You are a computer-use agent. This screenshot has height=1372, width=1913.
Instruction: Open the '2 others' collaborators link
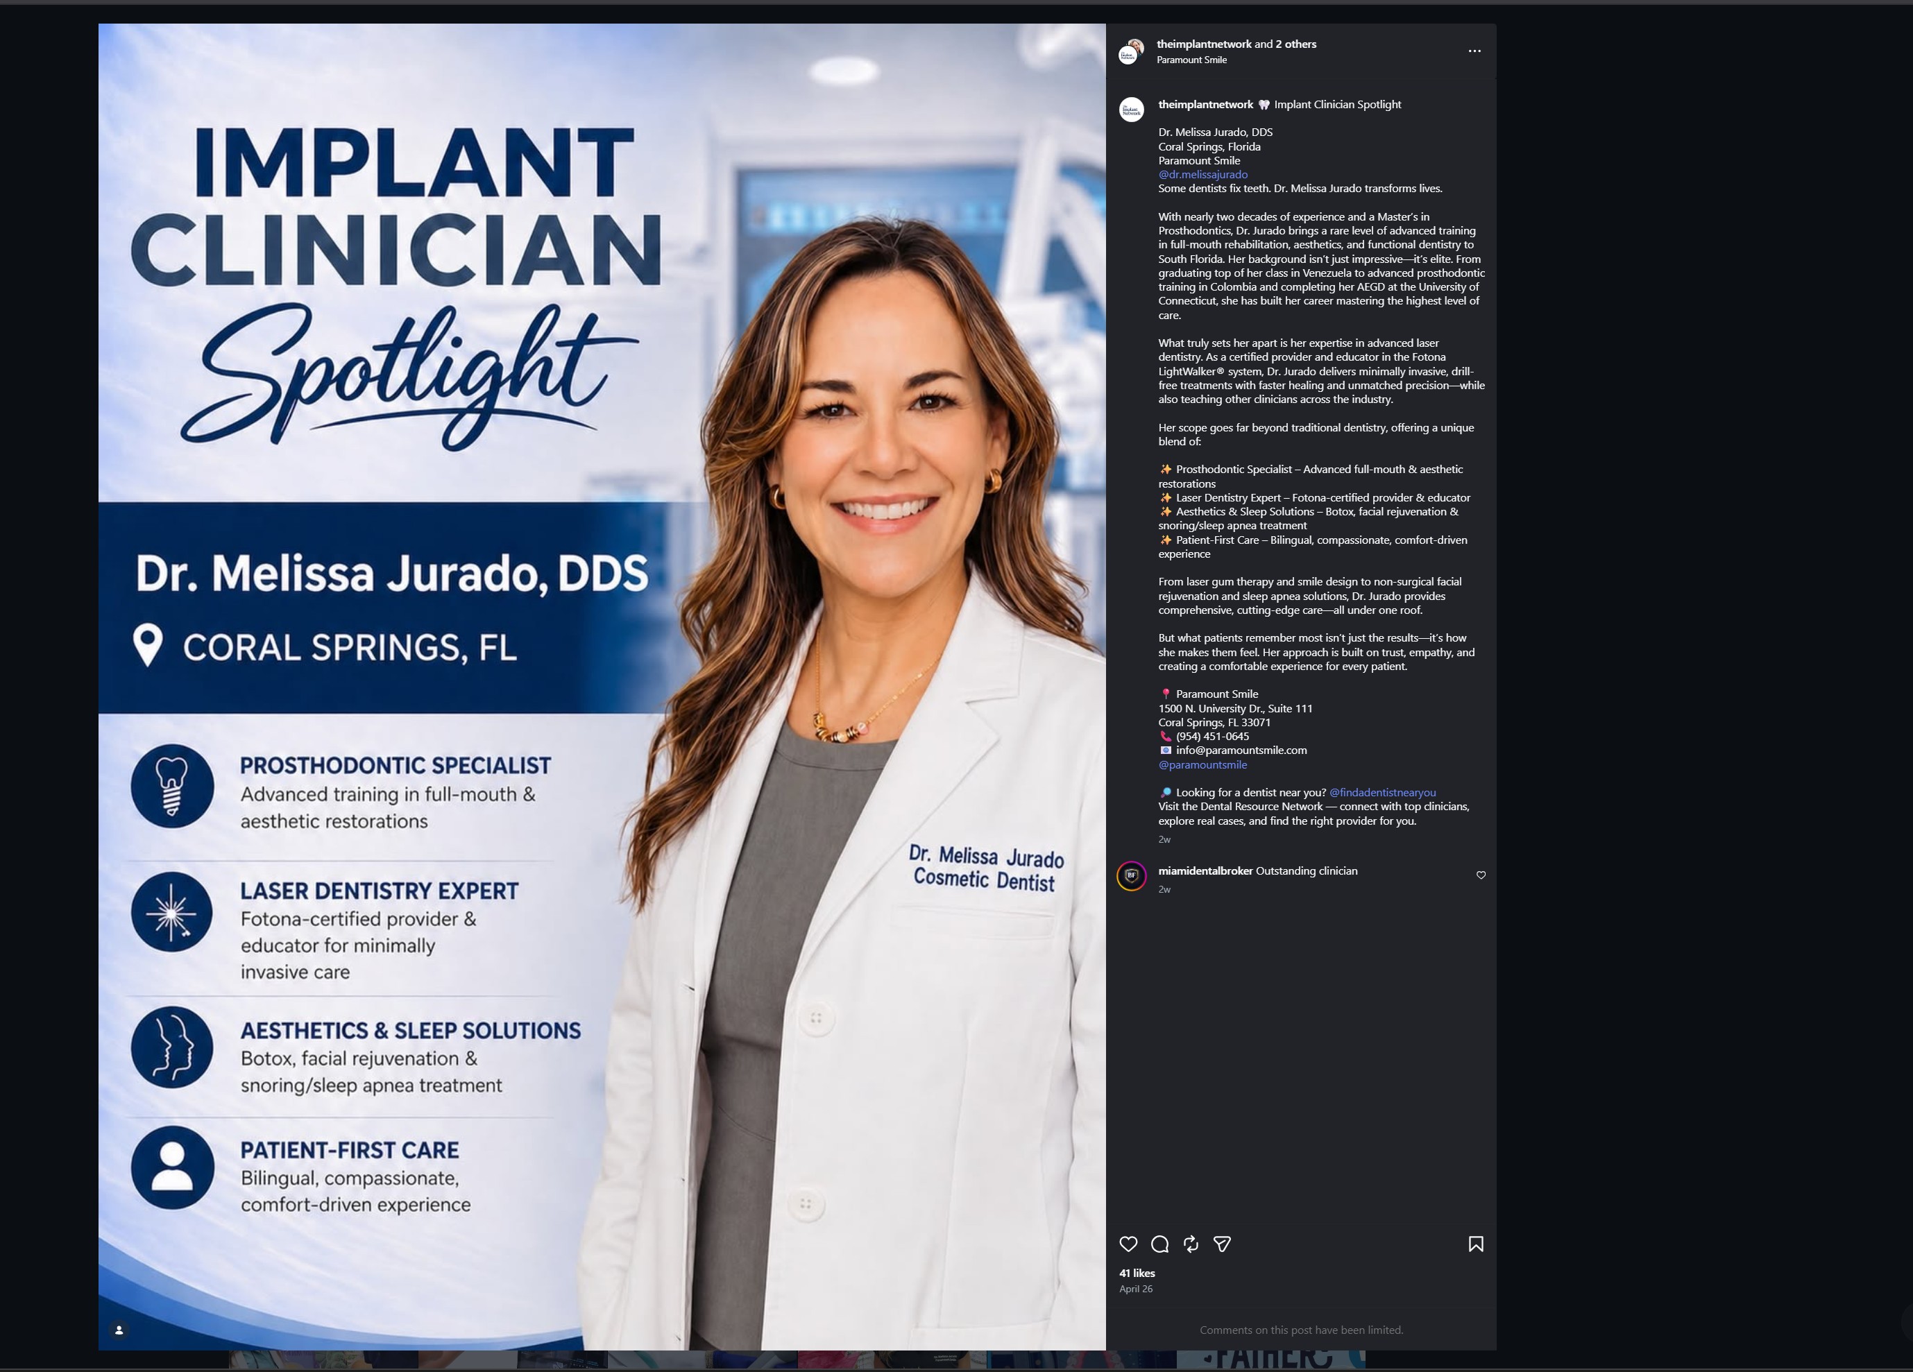pos(1295,44)
